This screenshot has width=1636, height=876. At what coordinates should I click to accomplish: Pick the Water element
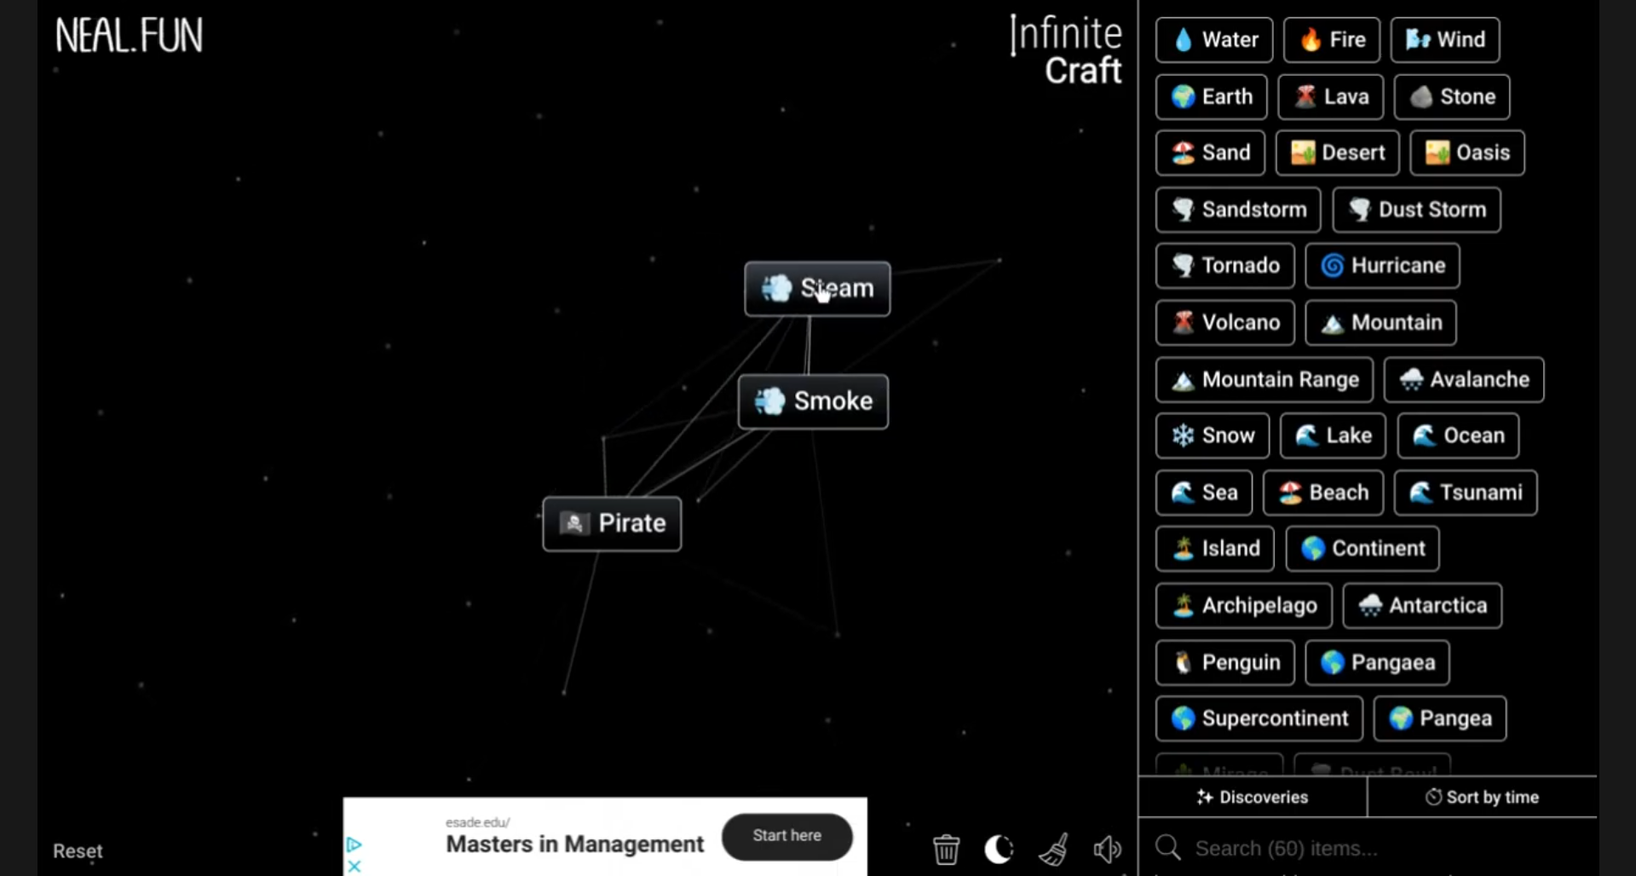coord(1214,40)
